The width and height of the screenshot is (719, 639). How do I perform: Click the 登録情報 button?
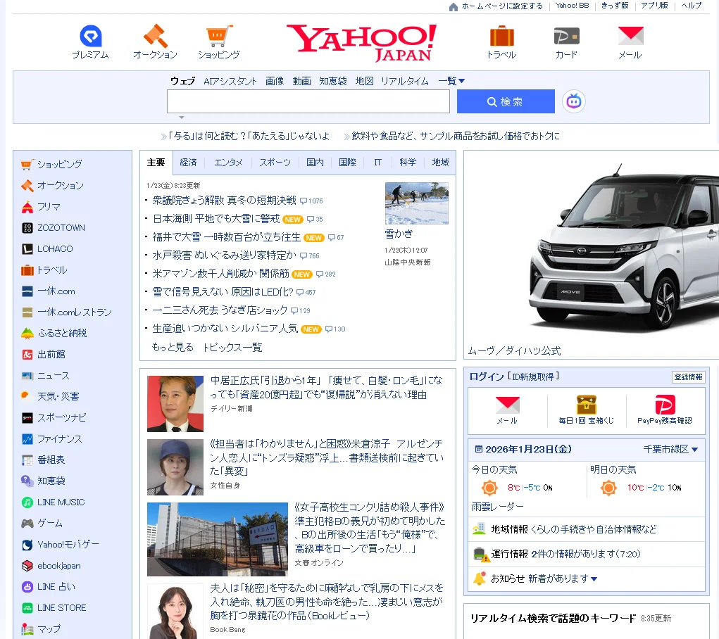pos(688,377)
